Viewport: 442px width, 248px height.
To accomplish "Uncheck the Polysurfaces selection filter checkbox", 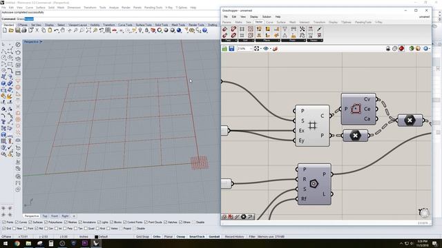I will coord(46,222).
